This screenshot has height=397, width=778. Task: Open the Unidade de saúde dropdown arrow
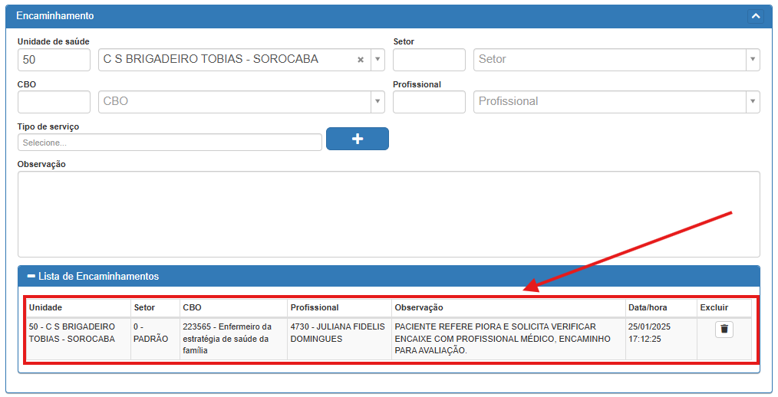click(x=377, y=60)
